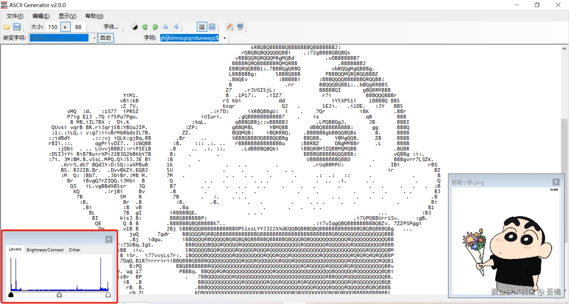
Task: Click the levels histogram graph
Action: [59, 274]
